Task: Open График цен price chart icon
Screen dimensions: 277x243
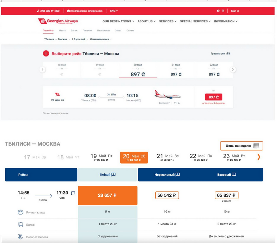Action: pos(228,53)
